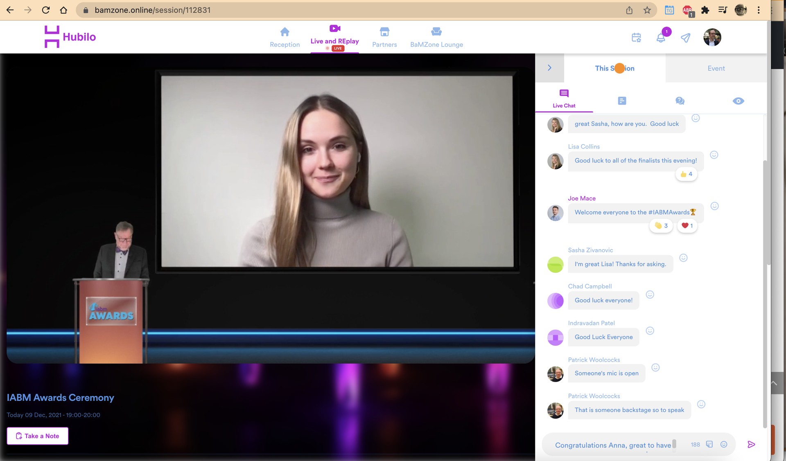This screenshot has height=461, width=786.
Task: Open the notifications bell icon
Action: click(x=661, y=38)
